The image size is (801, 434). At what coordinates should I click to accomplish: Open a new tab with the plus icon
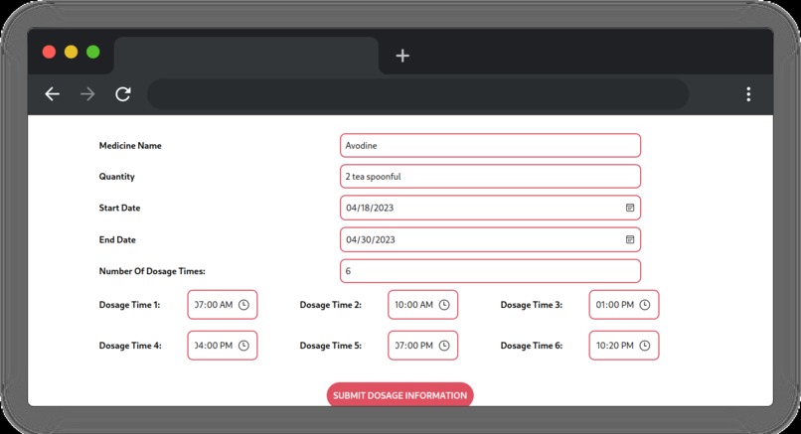click(x=402, y=56)
